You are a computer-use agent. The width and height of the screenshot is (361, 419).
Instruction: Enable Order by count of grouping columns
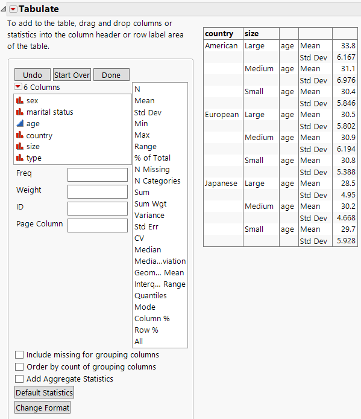tap(19, 366)
